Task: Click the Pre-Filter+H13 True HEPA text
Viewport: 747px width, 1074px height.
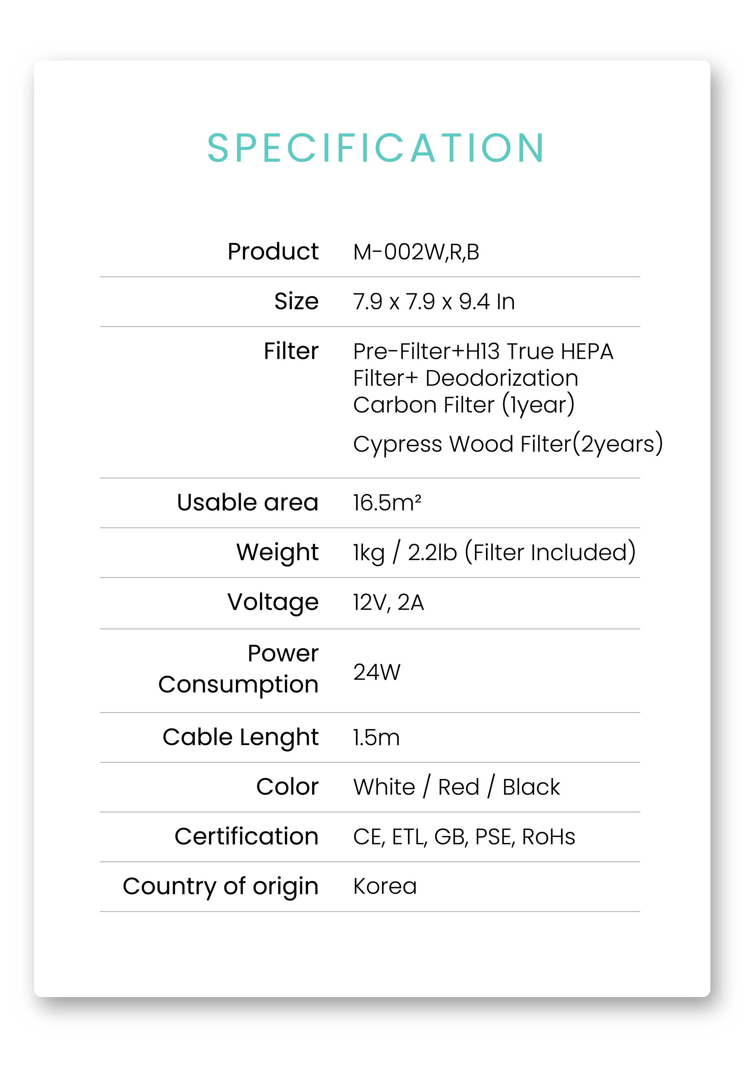Action: tap(483, 351)
